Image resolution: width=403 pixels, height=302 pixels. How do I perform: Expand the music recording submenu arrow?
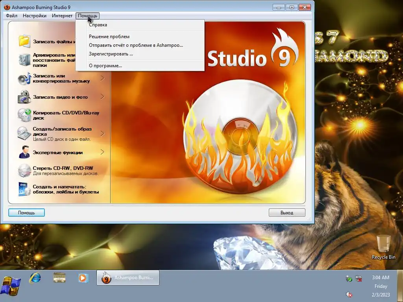(x=102, y=78)
